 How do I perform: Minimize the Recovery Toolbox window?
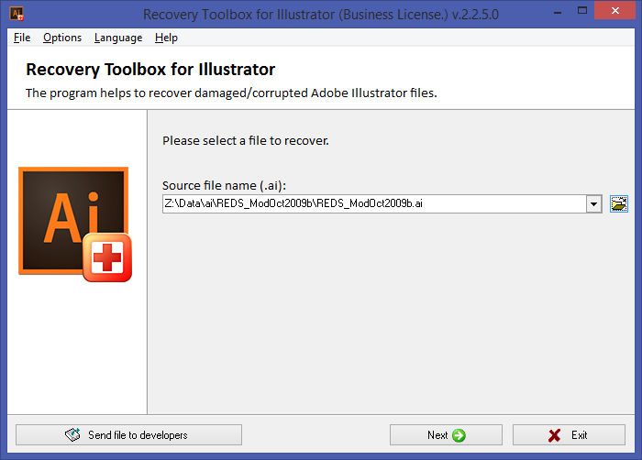point(558,12)
